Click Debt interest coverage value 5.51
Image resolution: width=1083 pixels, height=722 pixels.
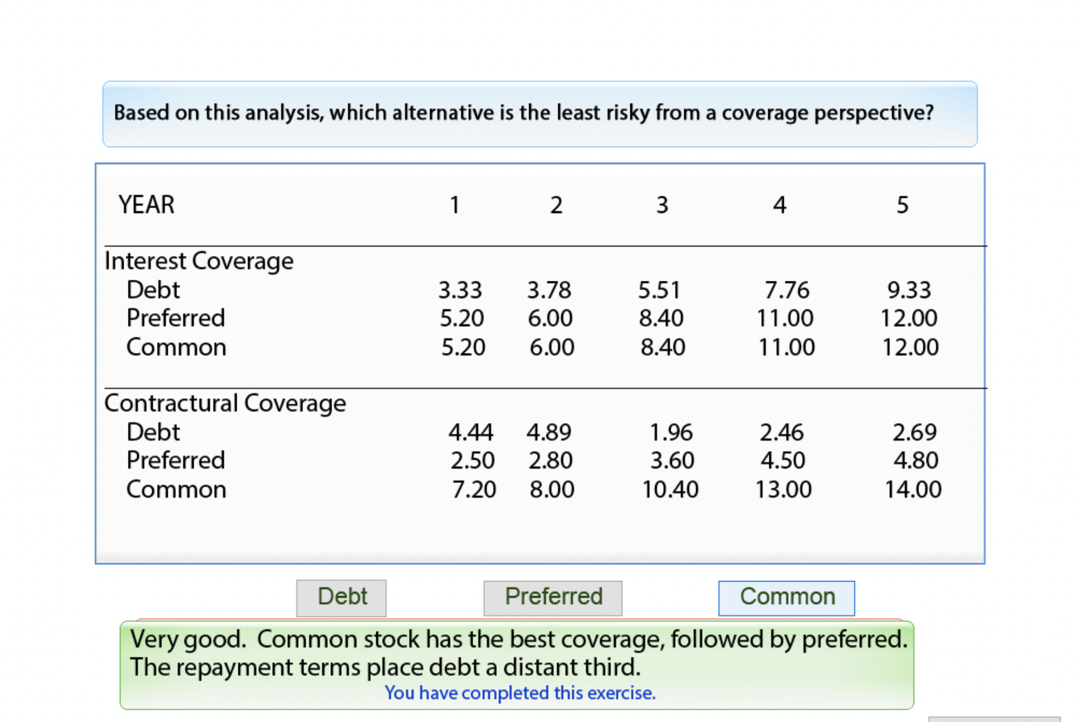tap(659, 290)
